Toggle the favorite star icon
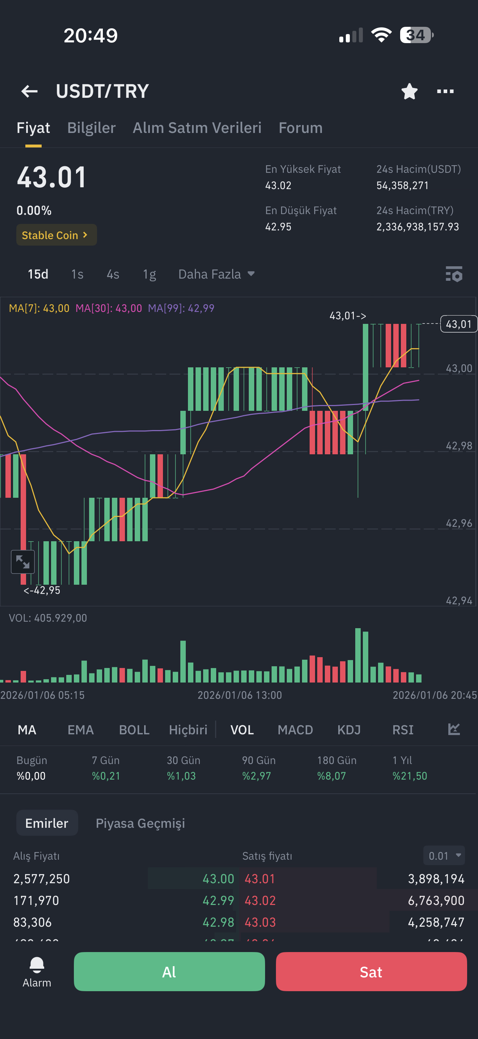The width and height of the screenshot is (478, 1039). pos(409,91)
